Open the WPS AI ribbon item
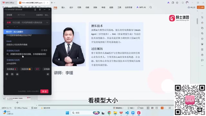This screenshot has height=116, width=206. (141, 7)
